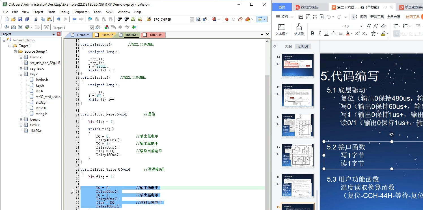Image resolution: width=423 pixels, height=210 pixels.
Task: Save the current file in µVision
Action: (x=20, y=19)
